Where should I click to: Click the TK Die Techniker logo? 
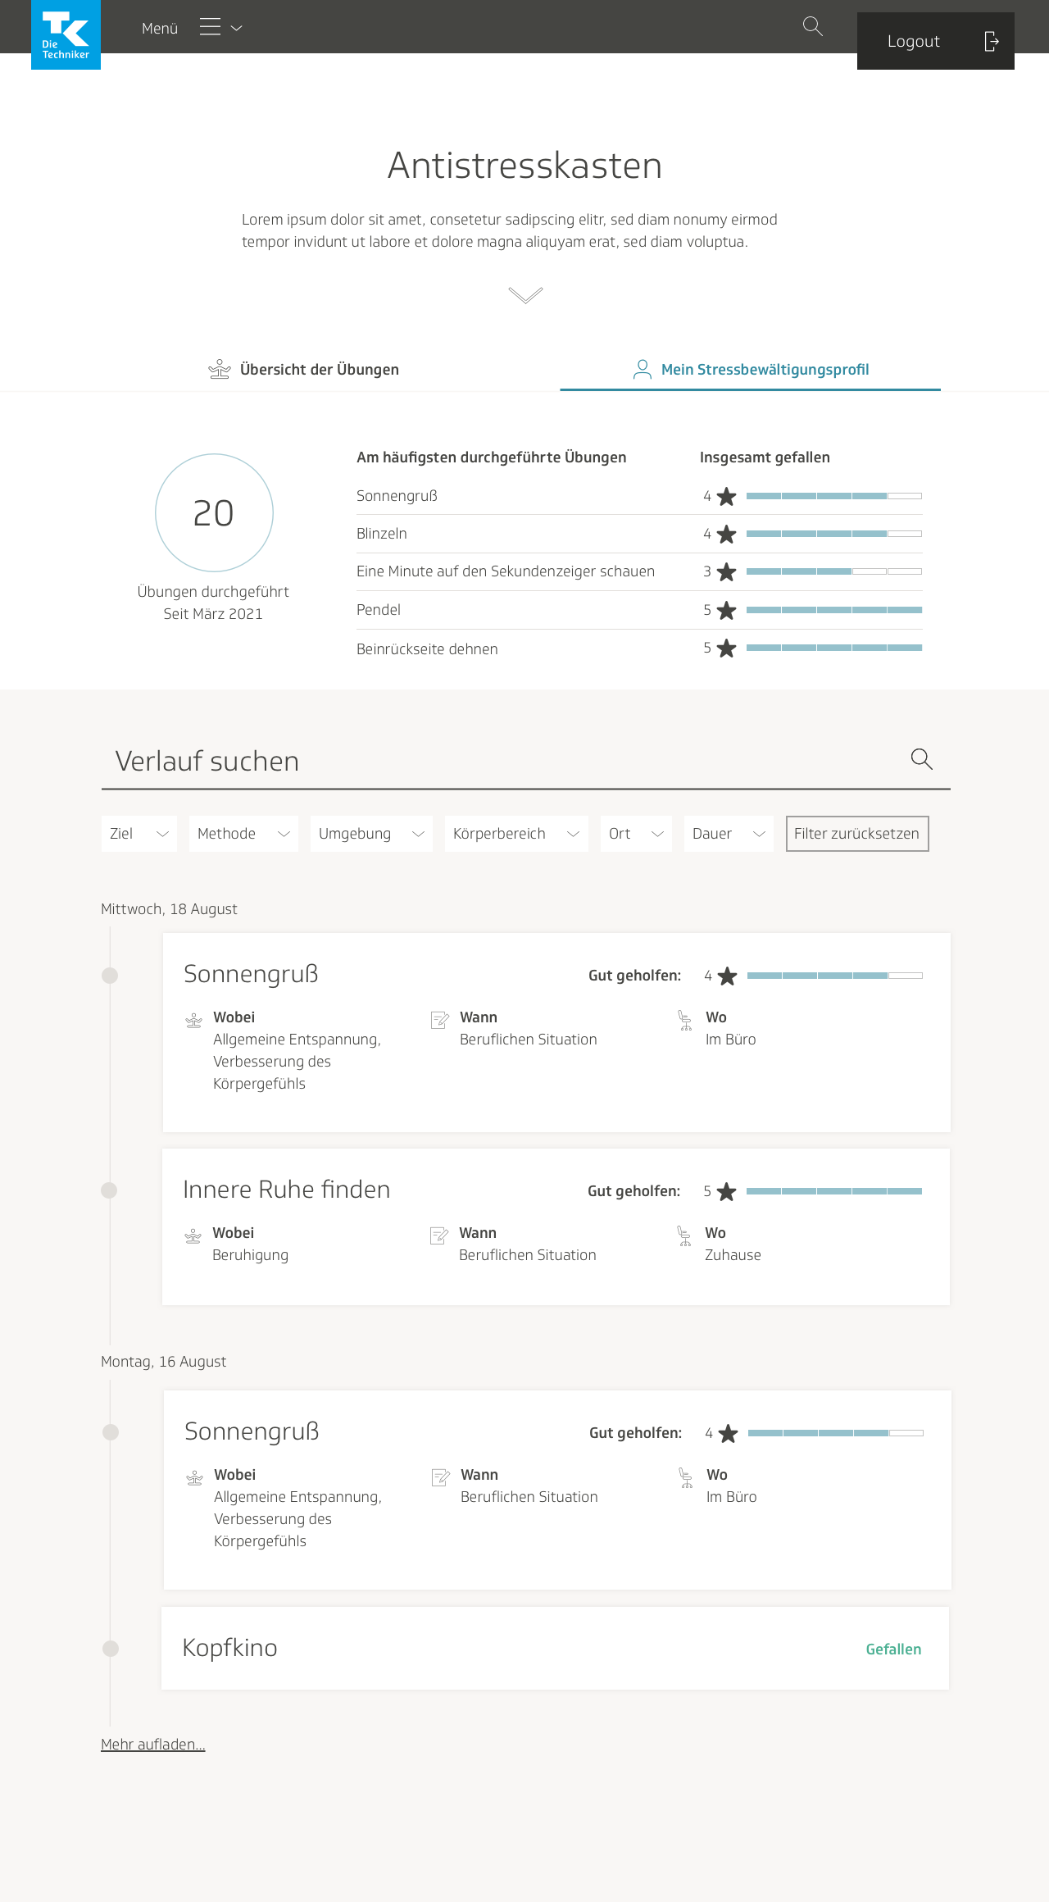[66, 35]
